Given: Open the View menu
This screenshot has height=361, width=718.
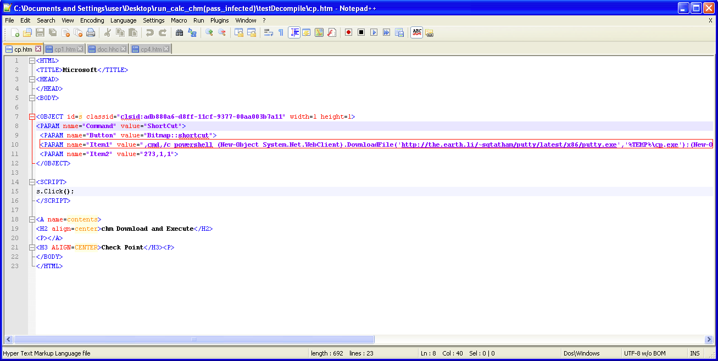Looking at the screenshot, I should pyautogui.click(x=68, y=20).
